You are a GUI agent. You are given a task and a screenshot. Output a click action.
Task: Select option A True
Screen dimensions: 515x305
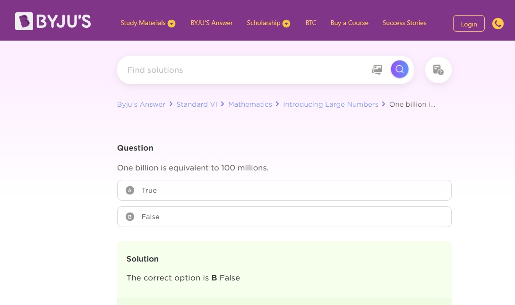click(x=284, y=190)
